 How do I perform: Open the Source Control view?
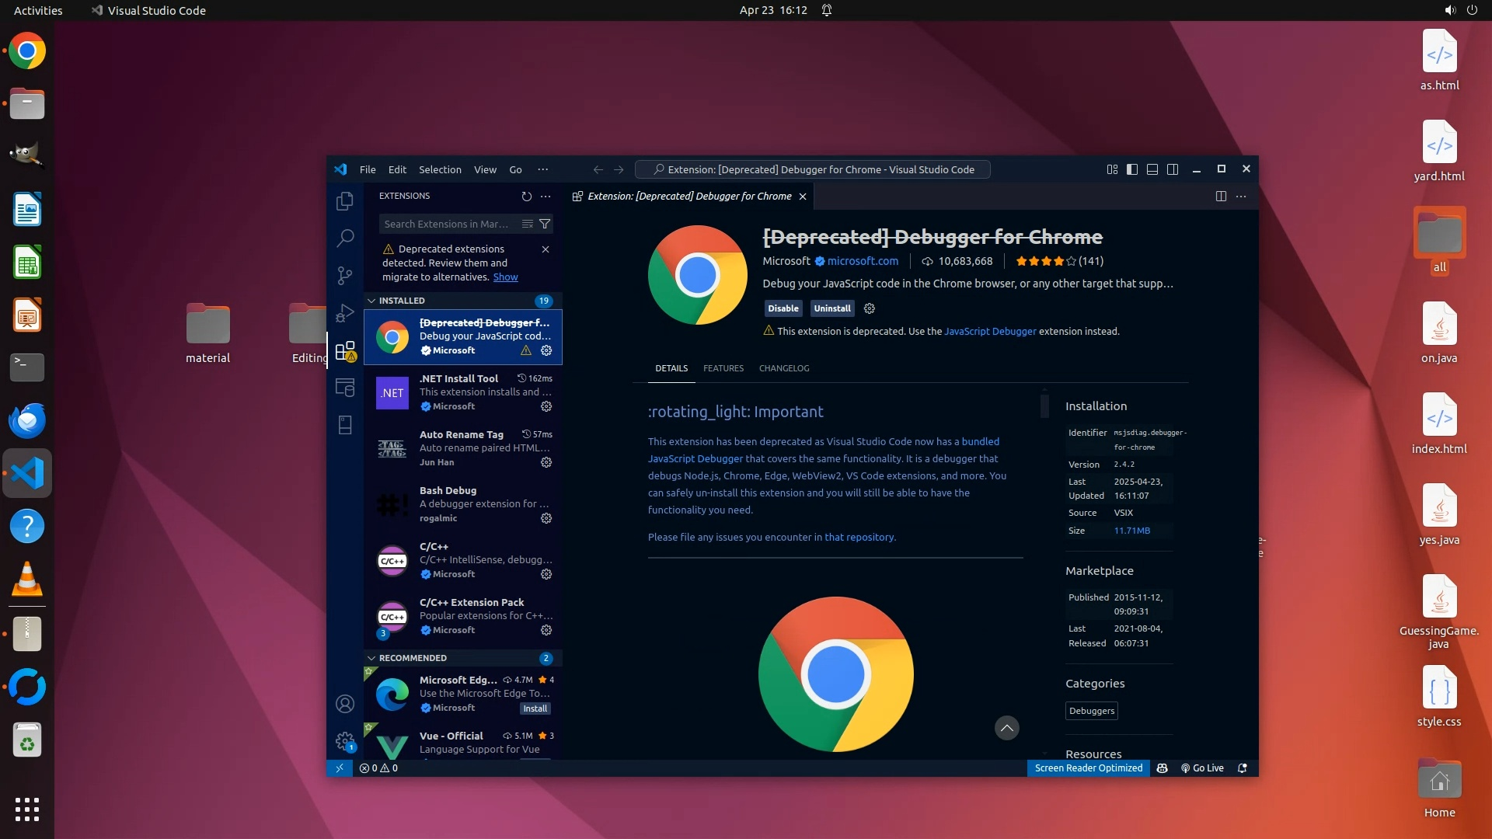(x=345, y=276)
